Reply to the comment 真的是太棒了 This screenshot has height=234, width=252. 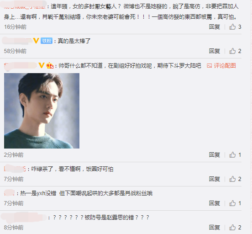[x=215, y=51]
